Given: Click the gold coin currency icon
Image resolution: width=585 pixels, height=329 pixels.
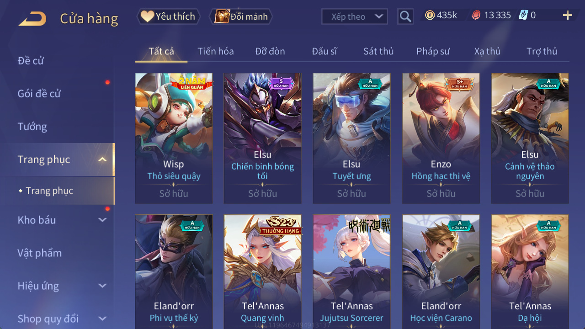Looking at the screenshot, I should click(430, 15).
